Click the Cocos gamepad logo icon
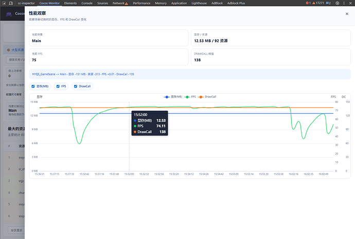 (x=9, y=14)
